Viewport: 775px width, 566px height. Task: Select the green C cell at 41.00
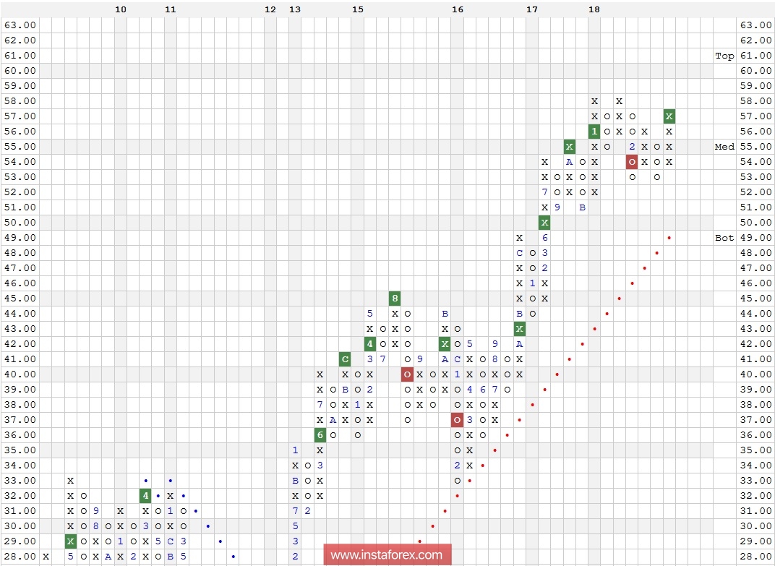coord(345,359)
